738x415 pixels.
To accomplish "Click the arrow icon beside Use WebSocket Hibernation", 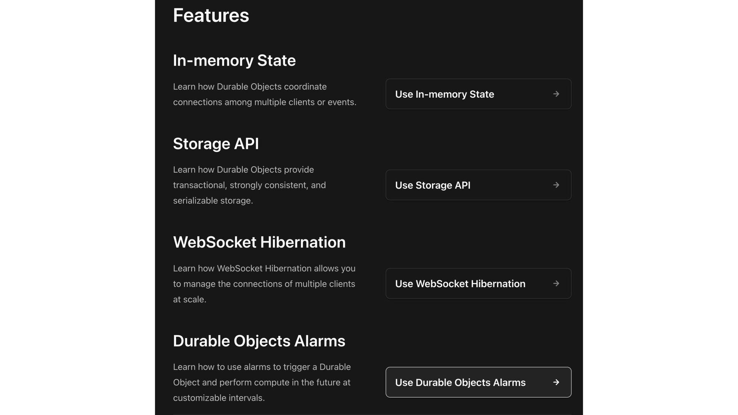I will (556, 283).
